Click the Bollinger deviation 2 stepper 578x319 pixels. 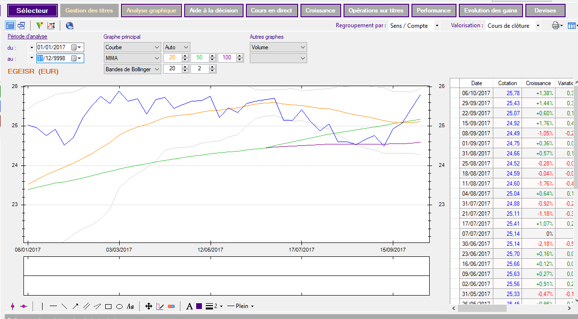(212, 69)
